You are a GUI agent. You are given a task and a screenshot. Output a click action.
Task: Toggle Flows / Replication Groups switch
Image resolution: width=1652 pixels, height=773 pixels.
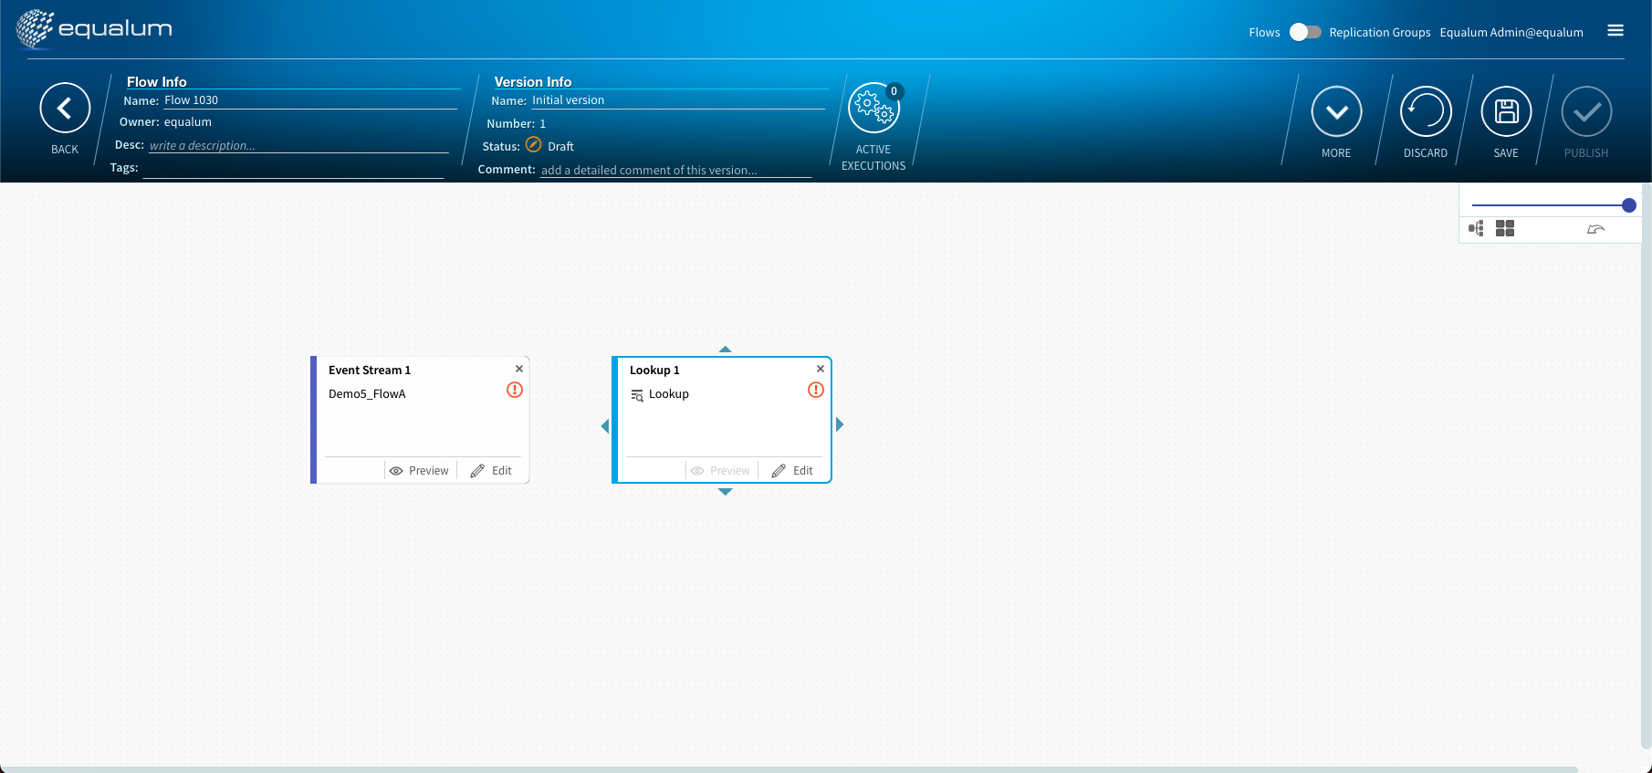point(1305,32)
